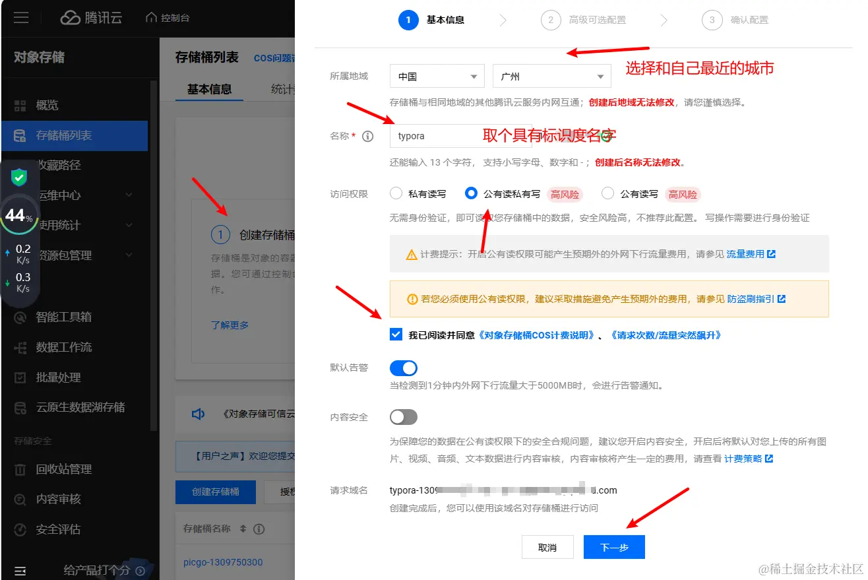This screenshot has width=868, height=580.
Task: Open the hamburger menu in top bar
Action: pyautogui.click(x=21, y=18)
